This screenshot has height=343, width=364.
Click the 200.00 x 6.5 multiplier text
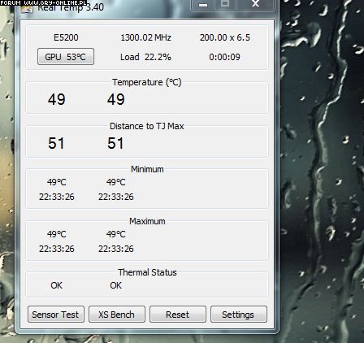pos(225,37)
